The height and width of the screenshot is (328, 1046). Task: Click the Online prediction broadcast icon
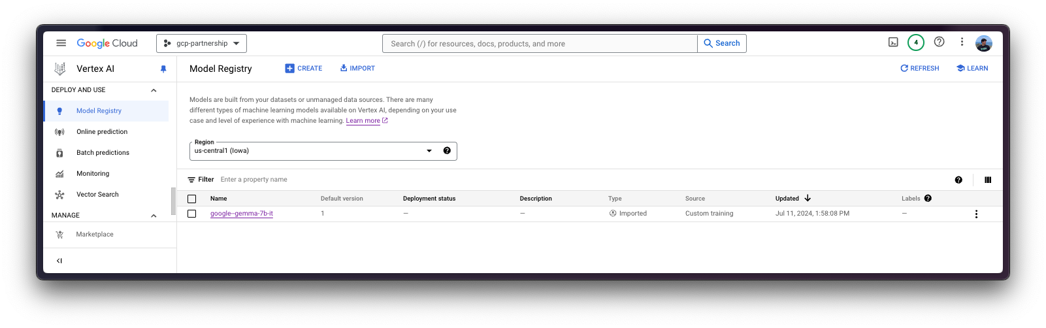point(59,132)
